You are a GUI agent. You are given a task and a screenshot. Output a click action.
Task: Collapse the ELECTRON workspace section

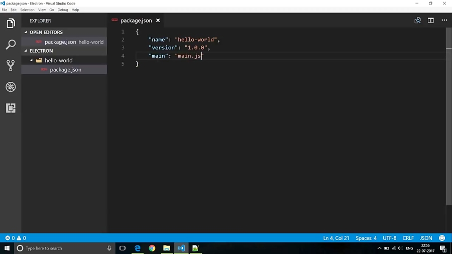[x=41, y=51]
